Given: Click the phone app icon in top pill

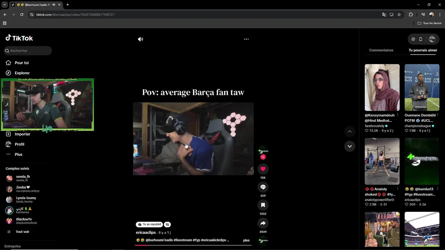Looking at the screenshot, I should click(421, 39).
